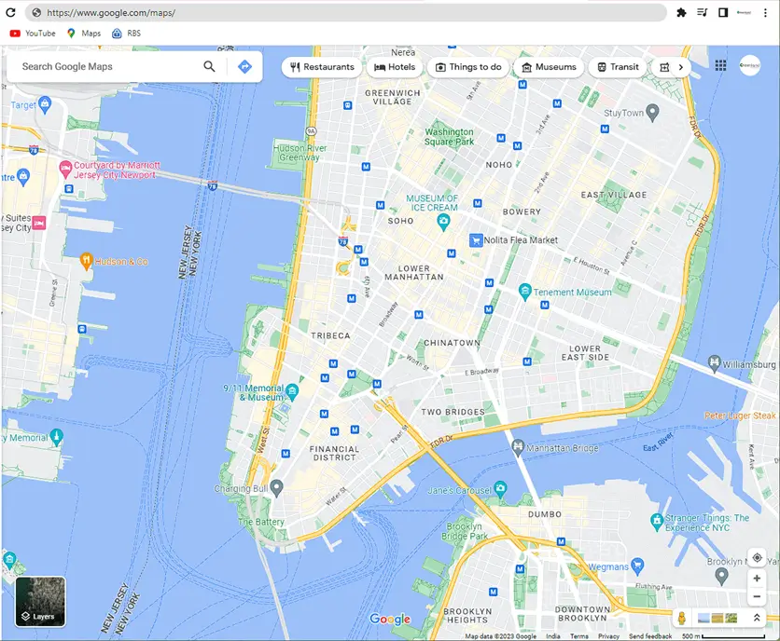Screen dimensions: 780x641
Task: Open the RBS bookmark
Action: pyautogui.click(x=126, y=34)
